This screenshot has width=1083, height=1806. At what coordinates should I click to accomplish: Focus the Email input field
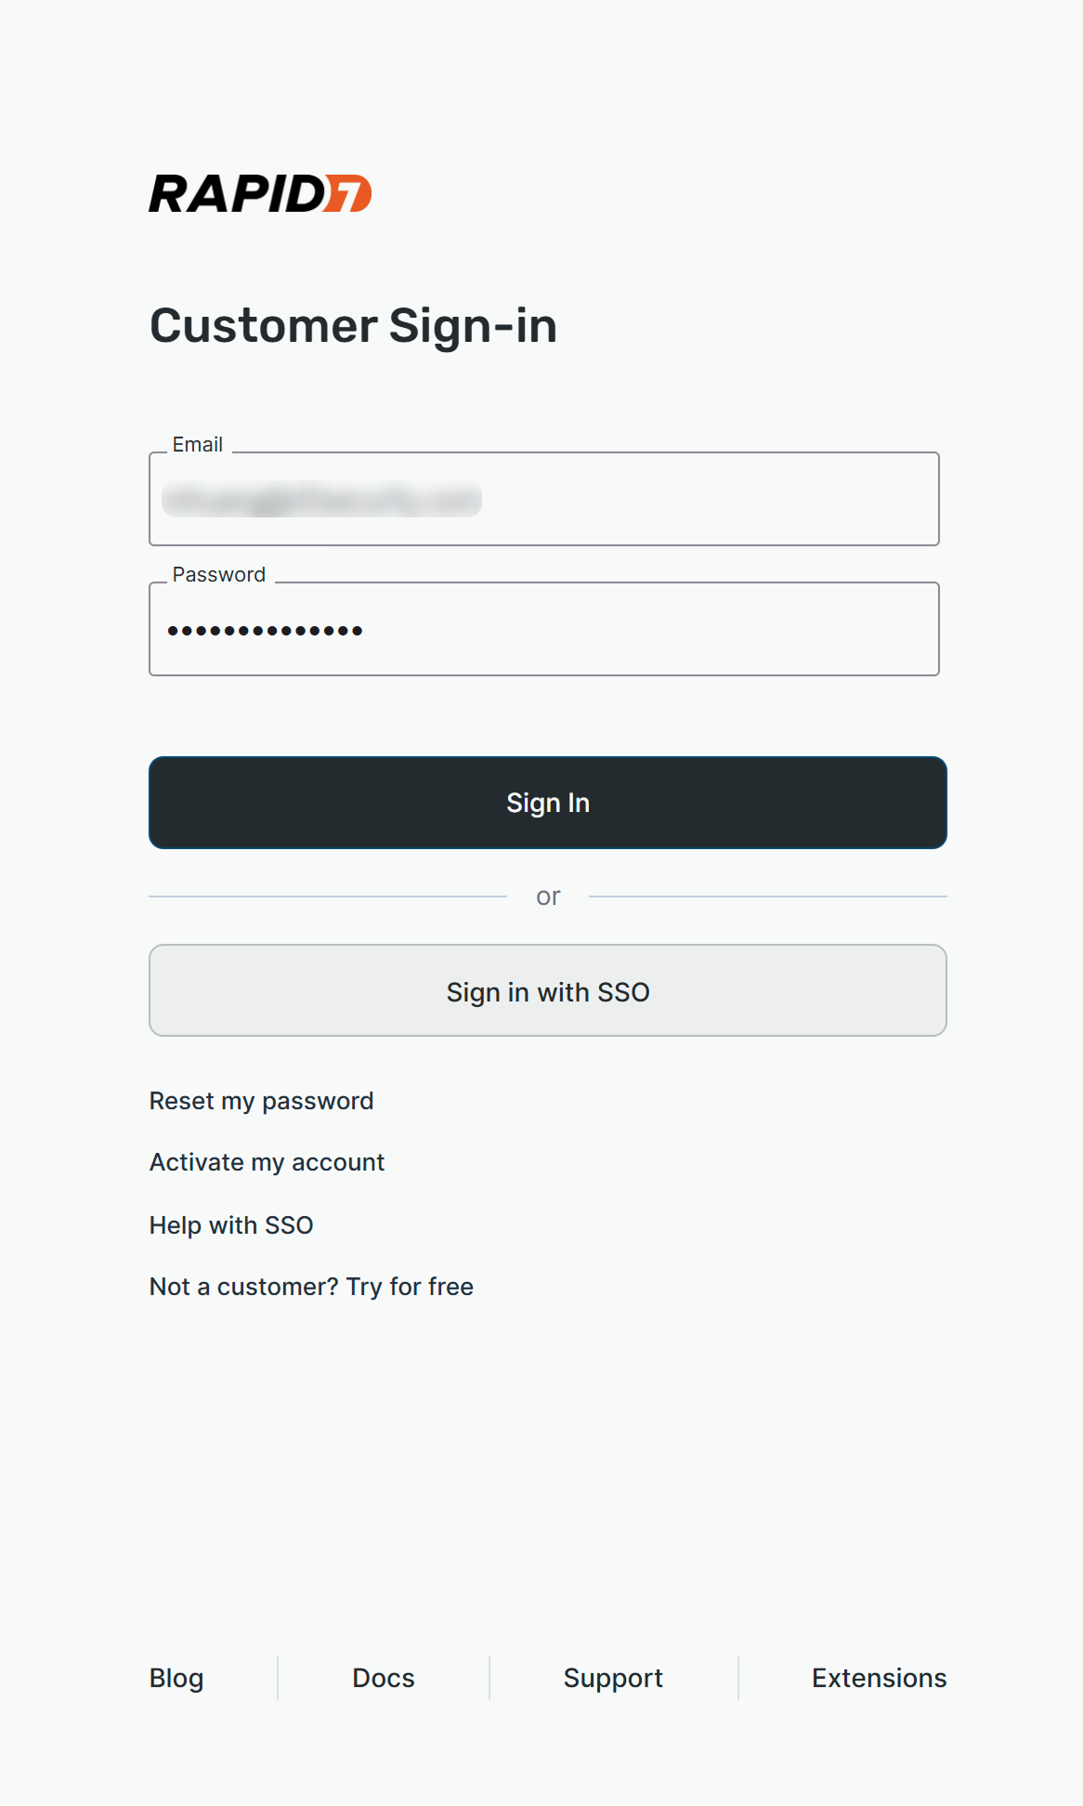coord(706,500)
